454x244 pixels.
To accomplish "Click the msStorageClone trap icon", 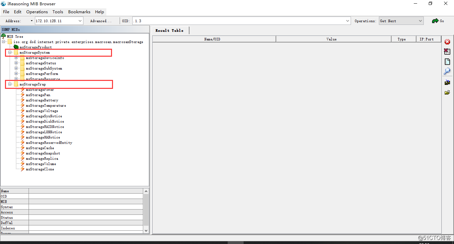I will pyautogui.click(x=23, y=169).
